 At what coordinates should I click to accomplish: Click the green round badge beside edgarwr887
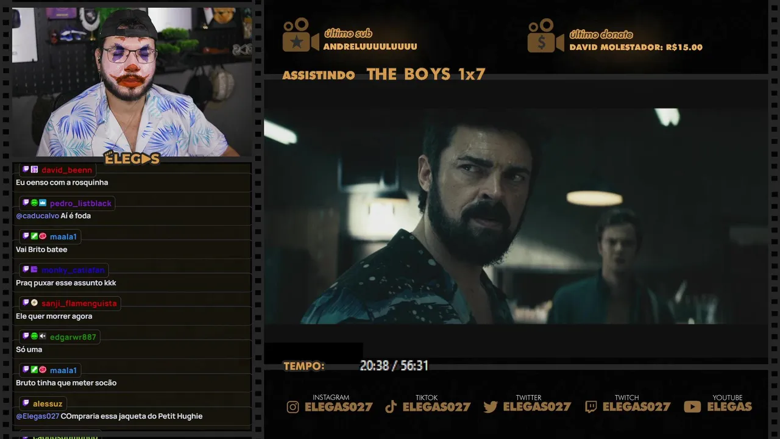tap(35, 337)
